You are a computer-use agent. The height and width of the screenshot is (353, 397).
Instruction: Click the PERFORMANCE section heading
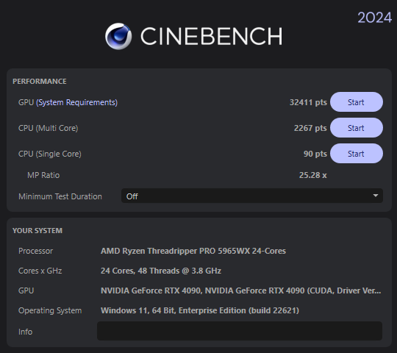(x=40, y=82)
